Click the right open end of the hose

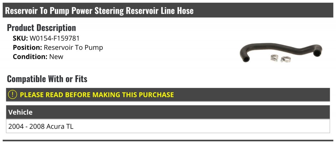[x=317, y=53]
